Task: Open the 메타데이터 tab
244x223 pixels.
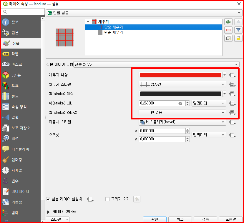Action: (x=21, y=192)
